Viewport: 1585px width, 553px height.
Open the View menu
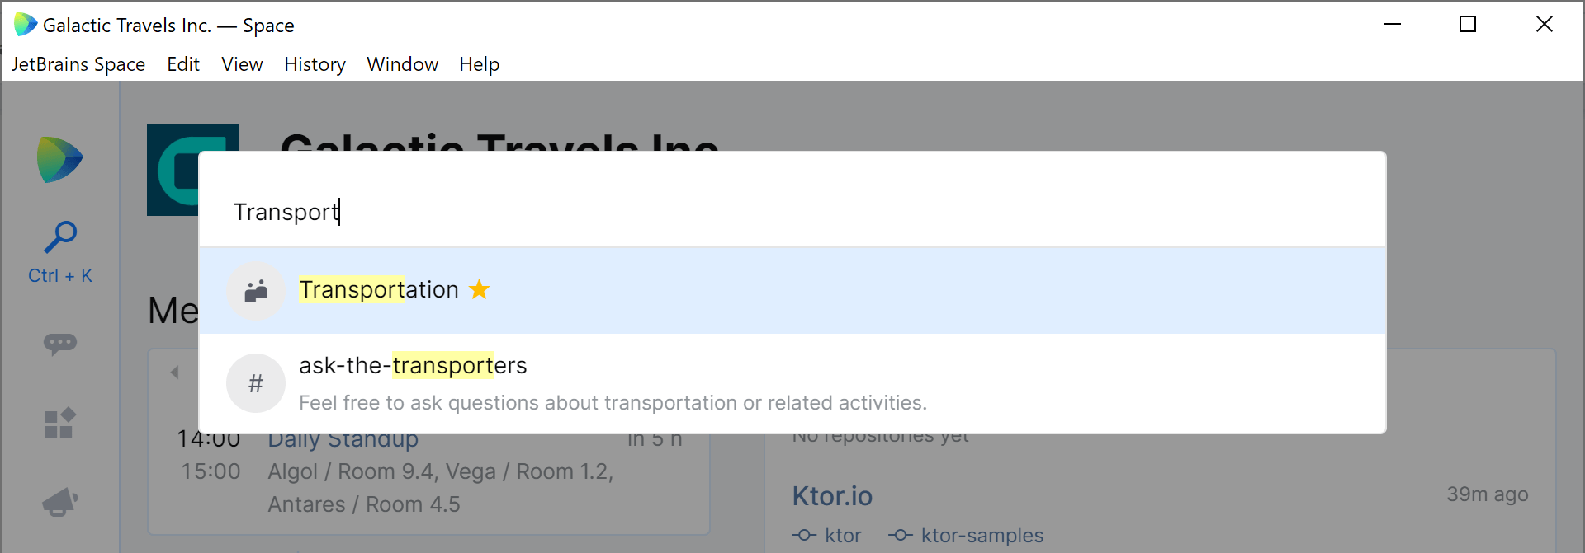point(242,64)
